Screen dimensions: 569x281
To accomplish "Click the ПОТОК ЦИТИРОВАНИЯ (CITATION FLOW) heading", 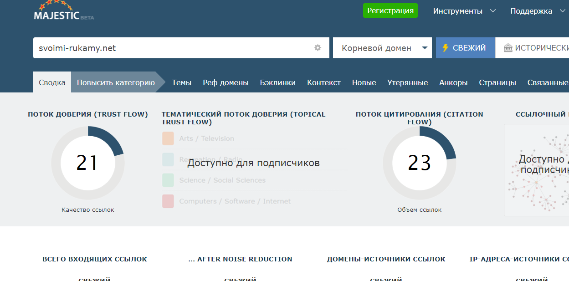I will click(x=420, y=118).
